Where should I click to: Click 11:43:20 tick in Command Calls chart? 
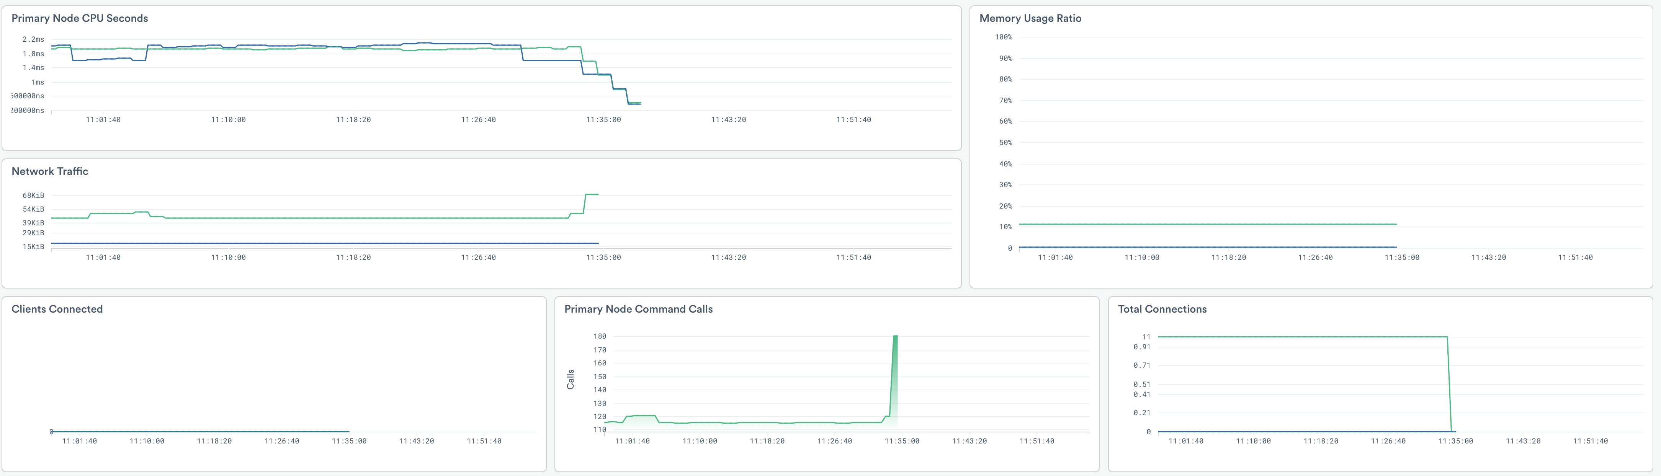[970, 441]
